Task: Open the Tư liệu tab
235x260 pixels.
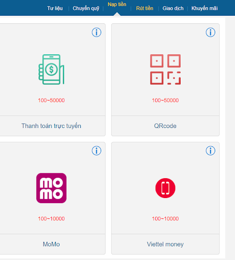Action: (x=55, y=8)
